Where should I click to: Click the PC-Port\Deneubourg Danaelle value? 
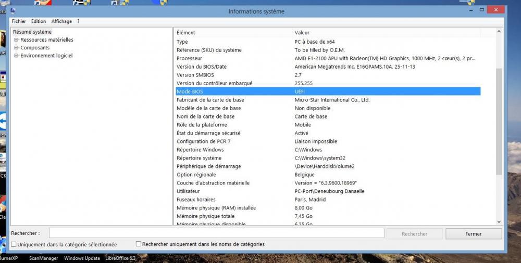330,191
